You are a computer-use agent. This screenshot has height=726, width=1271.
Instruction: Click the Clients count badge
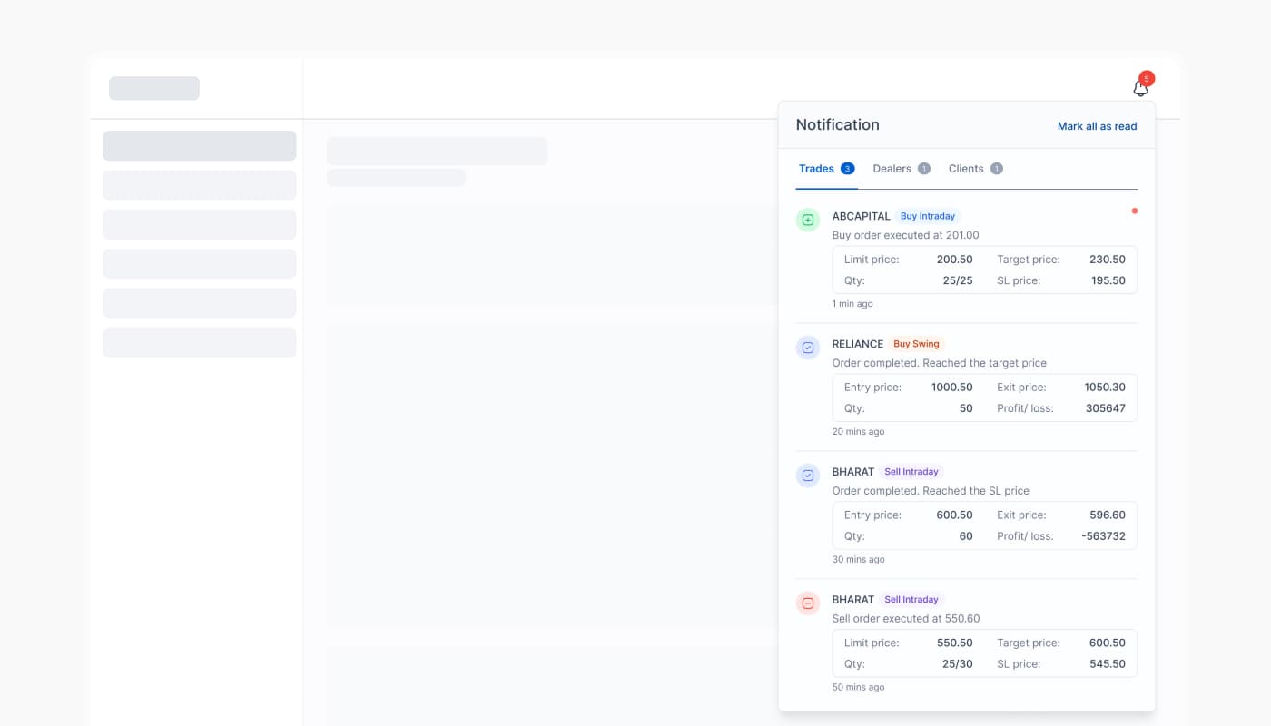coord(996,169)
